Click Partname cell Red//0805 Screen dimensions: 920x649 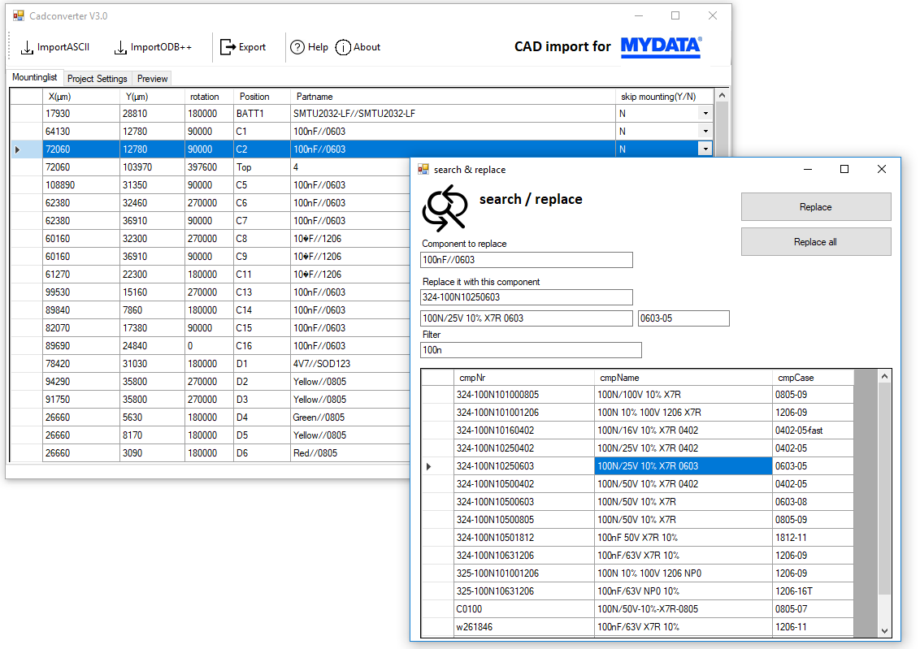(350, 453)
